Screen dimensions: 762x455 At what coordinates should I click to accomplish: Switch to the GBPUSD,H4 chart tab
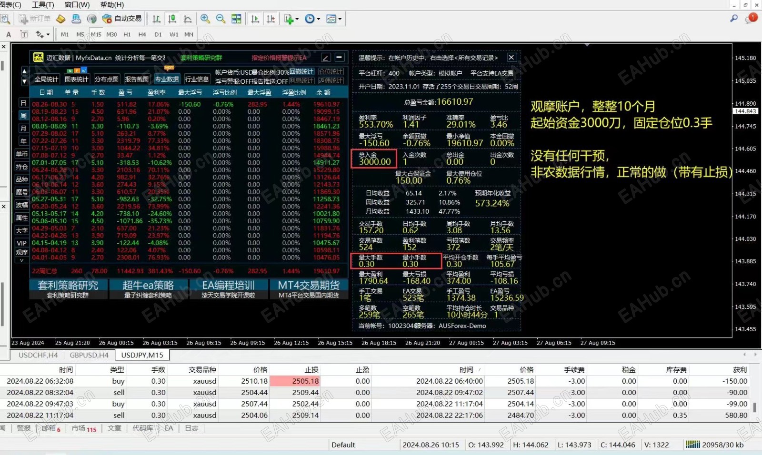pos(89,355)
